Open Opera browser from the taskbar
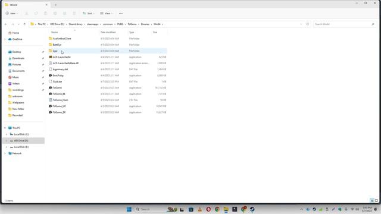The image size is (381, 214). (x=208, y=209)
